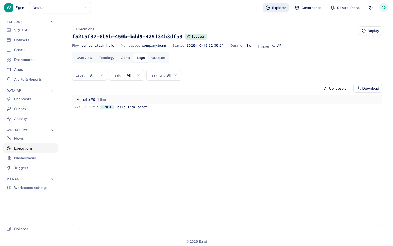This screenshot has height=246, width=393.
Task: Toggle dark mode with the moon icon
Action: pyautogui.click(x=371, y=8)
